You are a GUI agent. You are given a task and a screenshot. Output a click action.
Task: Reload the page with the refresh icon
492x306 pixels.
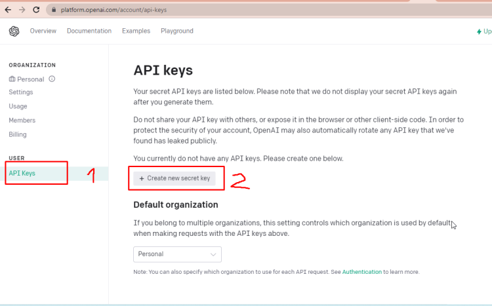point(36,10)
